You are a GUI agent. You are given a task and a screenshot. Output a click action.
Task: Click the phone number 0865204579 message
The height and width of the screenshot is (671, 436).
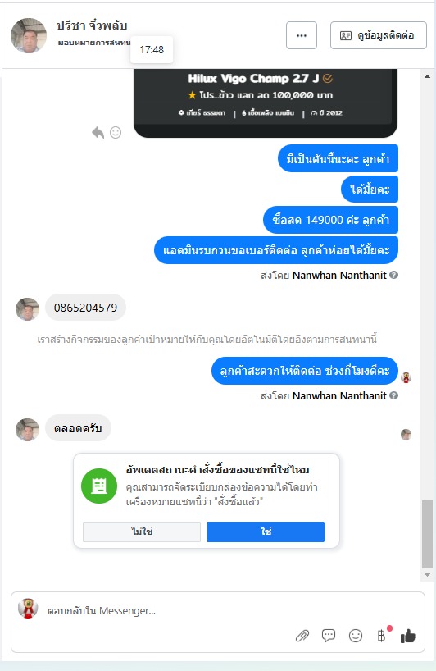pyautogui.click(x=85, y=308)
